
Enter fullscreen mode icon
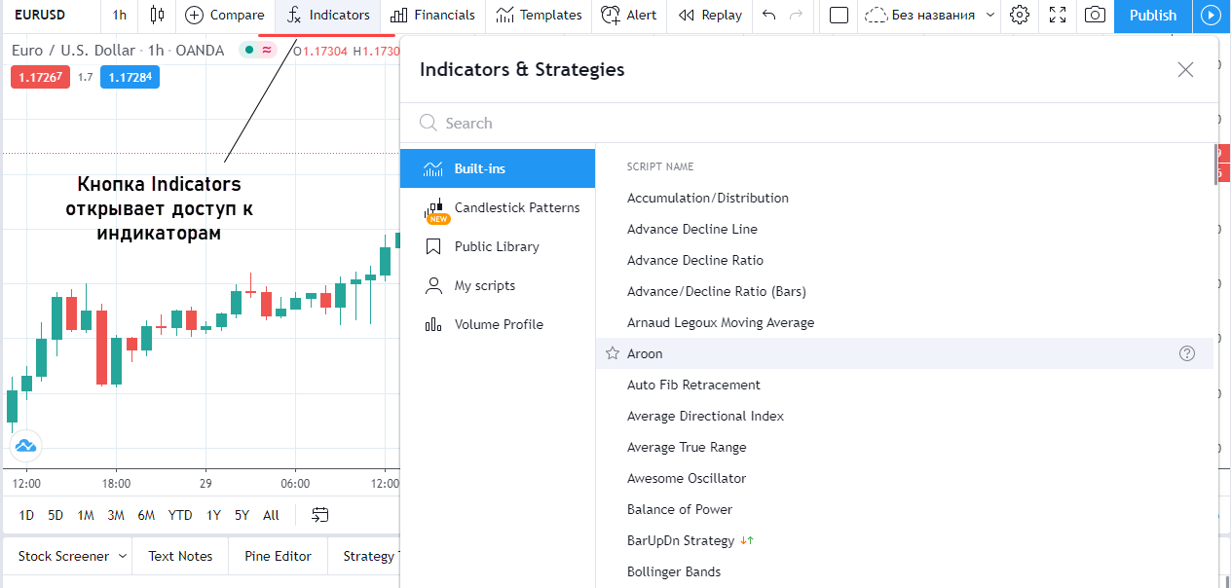coord(1058,15)
